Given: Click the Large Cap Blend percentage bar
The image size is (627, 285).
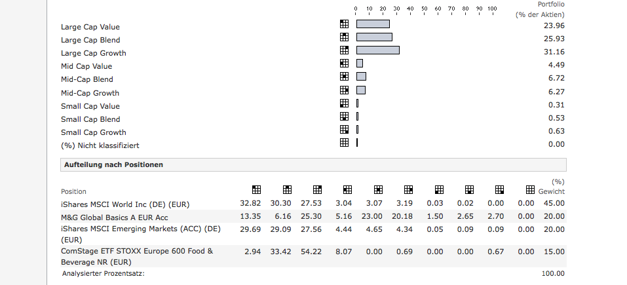Looking at the screenshot, I should (374, 37).
